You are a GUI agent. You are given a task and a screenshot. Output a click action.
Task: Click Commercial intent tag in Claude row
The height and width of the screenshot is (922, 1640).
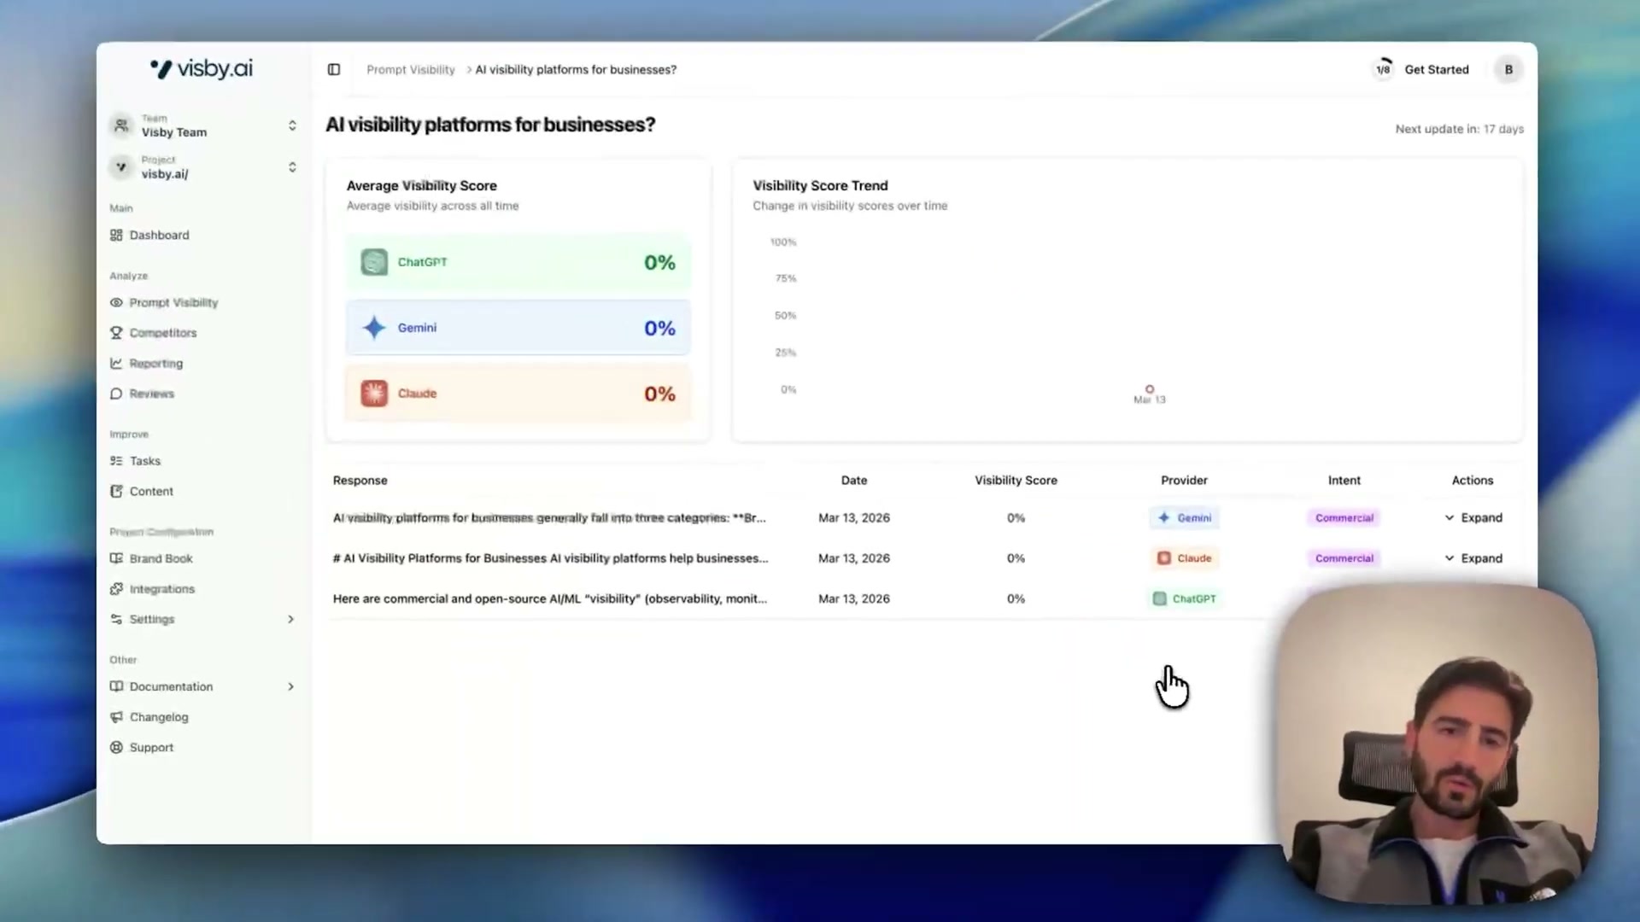[x=1344, y=558]
